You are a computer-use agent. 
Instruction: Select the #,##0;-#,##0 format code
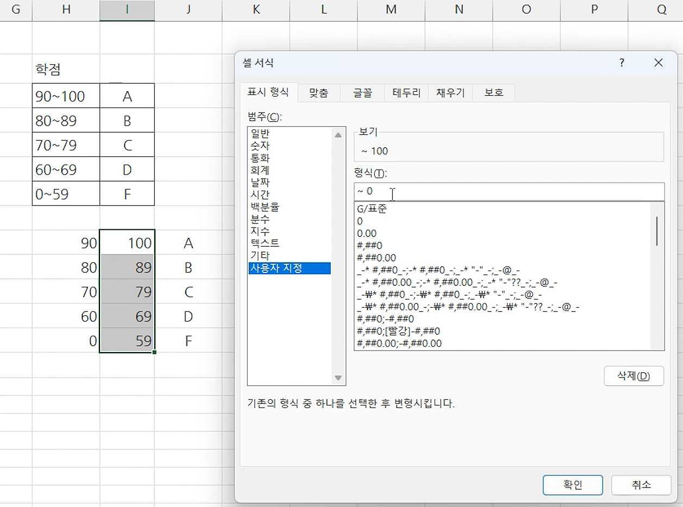pyautogui.click(x=502, y=319)
